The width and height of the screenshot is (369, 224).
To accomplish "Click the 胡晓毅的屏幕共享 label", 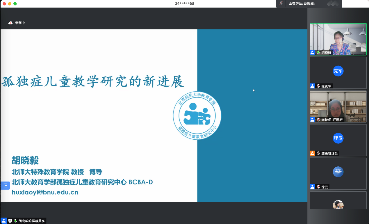I will pyautogui.click(x=32, y=221).
